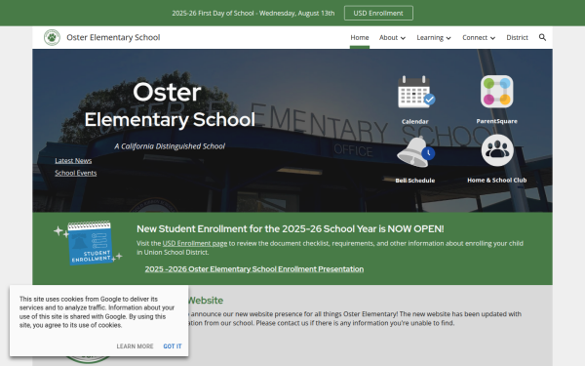Click 'A California Distinguished School' tagline
The height and width of the screenshot is (366, 585).
(170, 146)
